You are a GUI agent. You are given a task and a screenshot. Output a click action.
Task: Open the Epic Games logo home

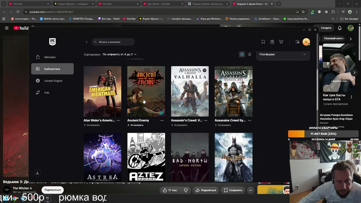pyautogui.click(x=52, y=42)
